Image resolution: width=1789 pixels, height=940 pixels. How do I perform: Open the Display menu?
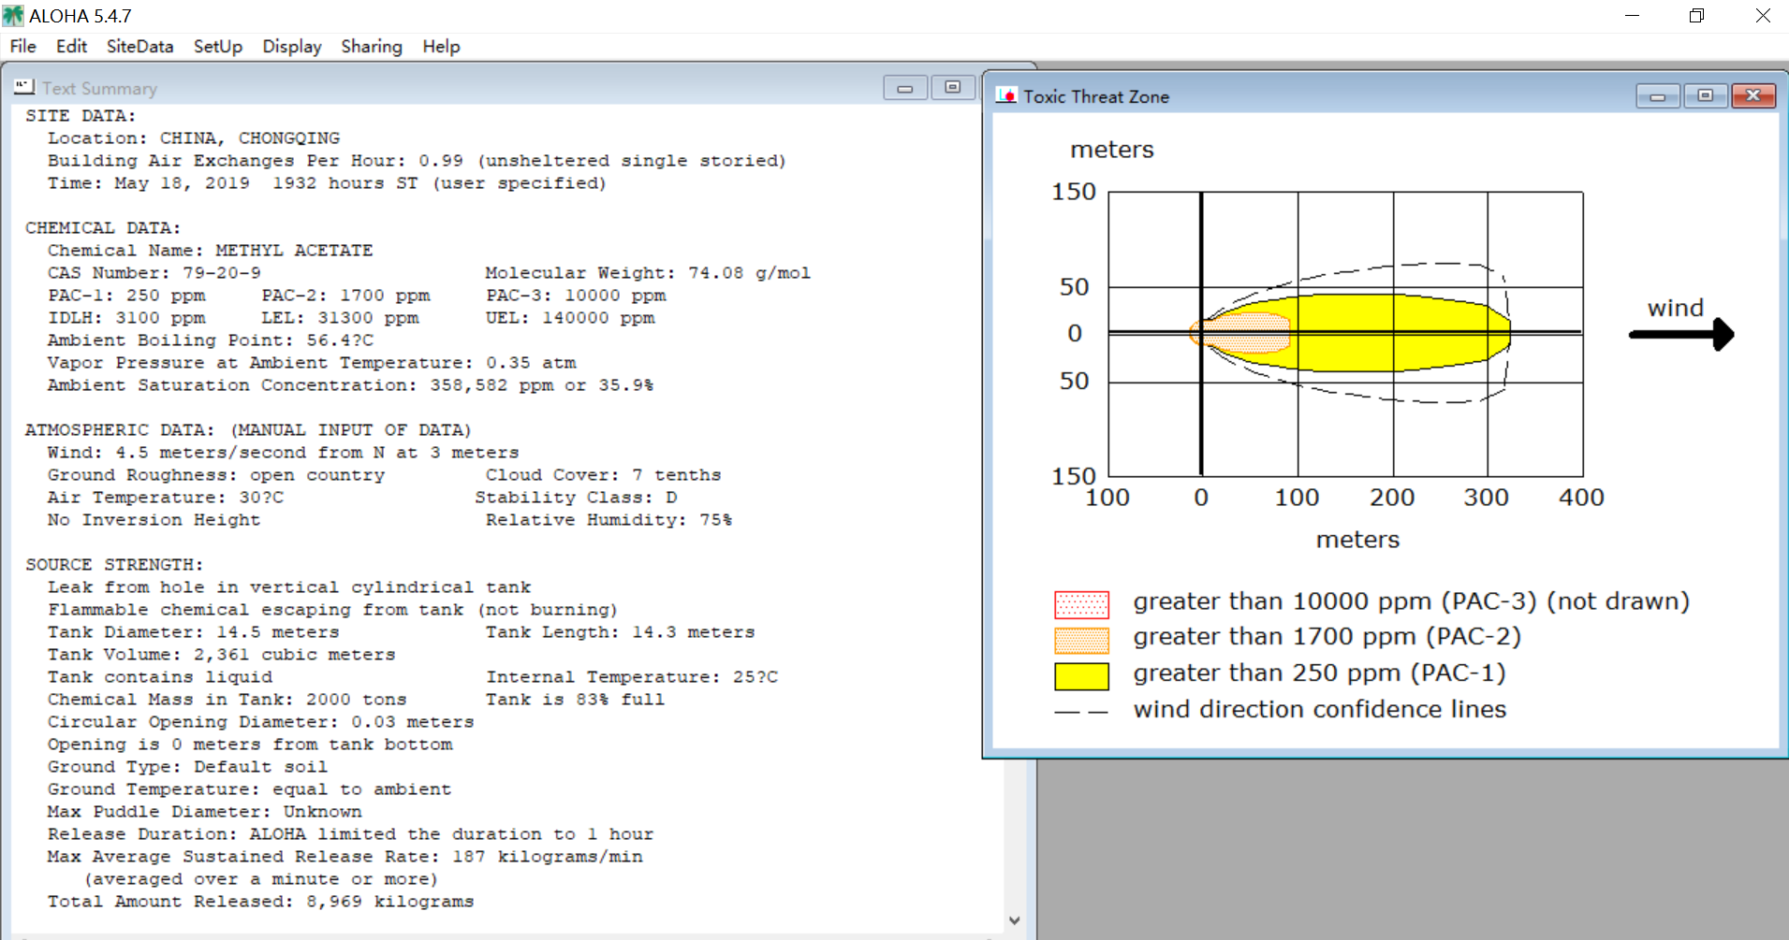(x=292, y=47)
